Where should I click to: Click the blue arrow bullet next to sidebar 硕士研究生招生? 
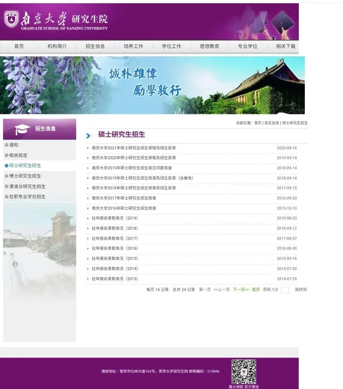[x=6, y=165]
